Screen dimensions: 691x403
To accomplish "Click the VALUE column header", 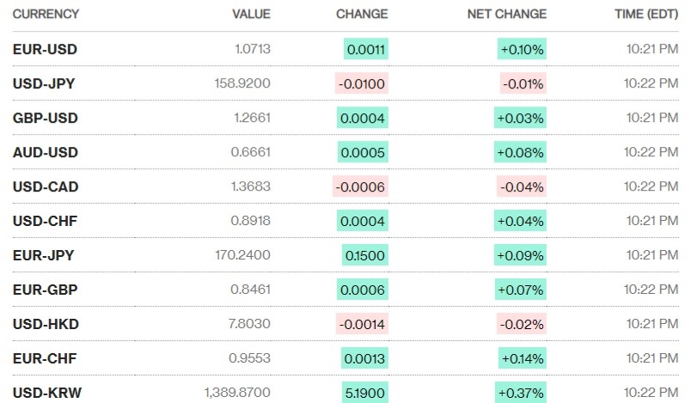I will pos(251,14).
